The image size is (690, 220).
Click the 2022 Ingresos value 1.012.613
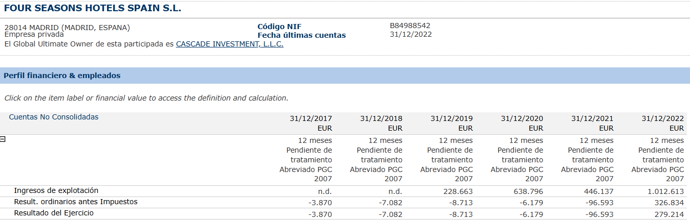pos(665,191)
